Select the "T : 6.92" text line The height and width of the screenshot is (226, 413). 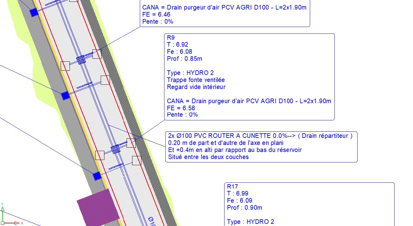point(177,45)
